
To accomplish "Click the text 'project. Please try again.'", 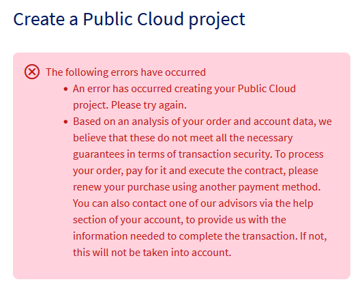I will coord(130,105).
